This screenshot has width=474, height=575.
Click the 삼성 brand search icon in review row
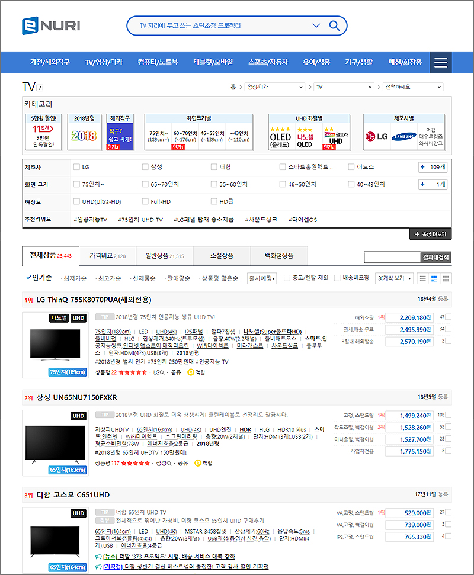tap(169, 464)
